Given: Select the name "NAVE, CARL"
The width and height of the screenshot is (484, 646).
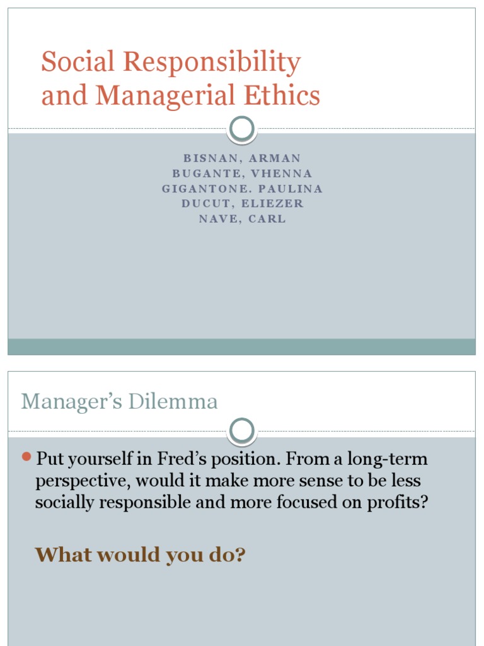Looking at the screenshot, I should [x=242, y=219].
